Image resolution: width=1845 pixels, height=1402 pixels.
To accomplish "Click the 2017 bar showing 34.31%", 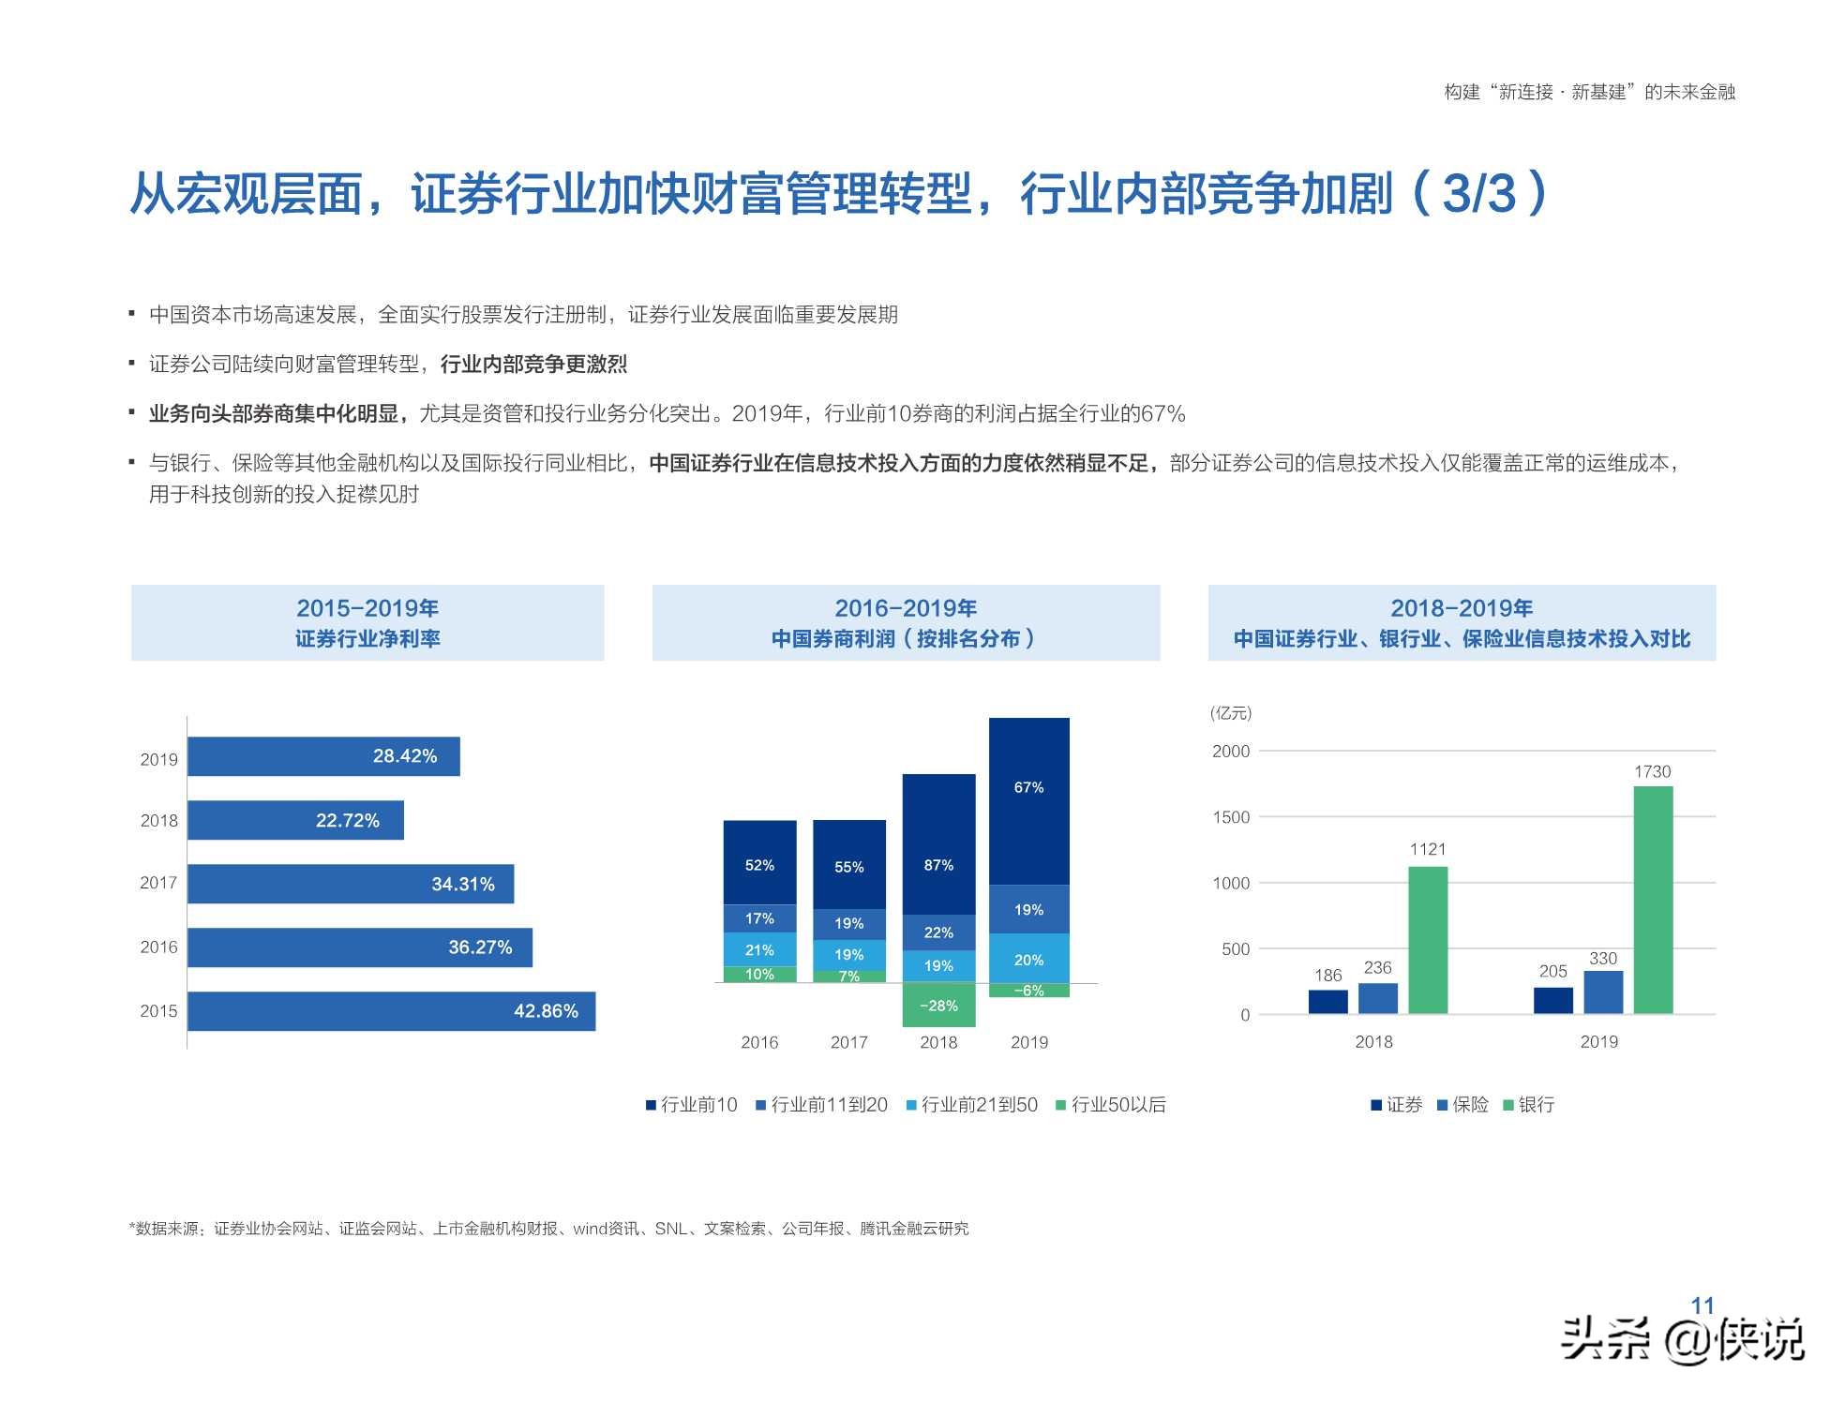I will (351, 884).
